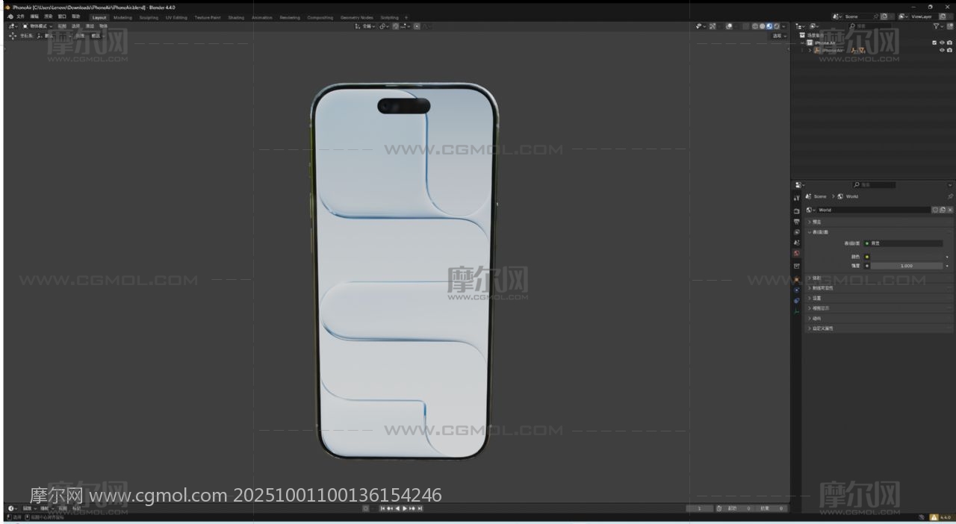The height and width of the screenshot is (524, 956).
Task: Open the Tool properties tab icon
Action: click(797, 197)
